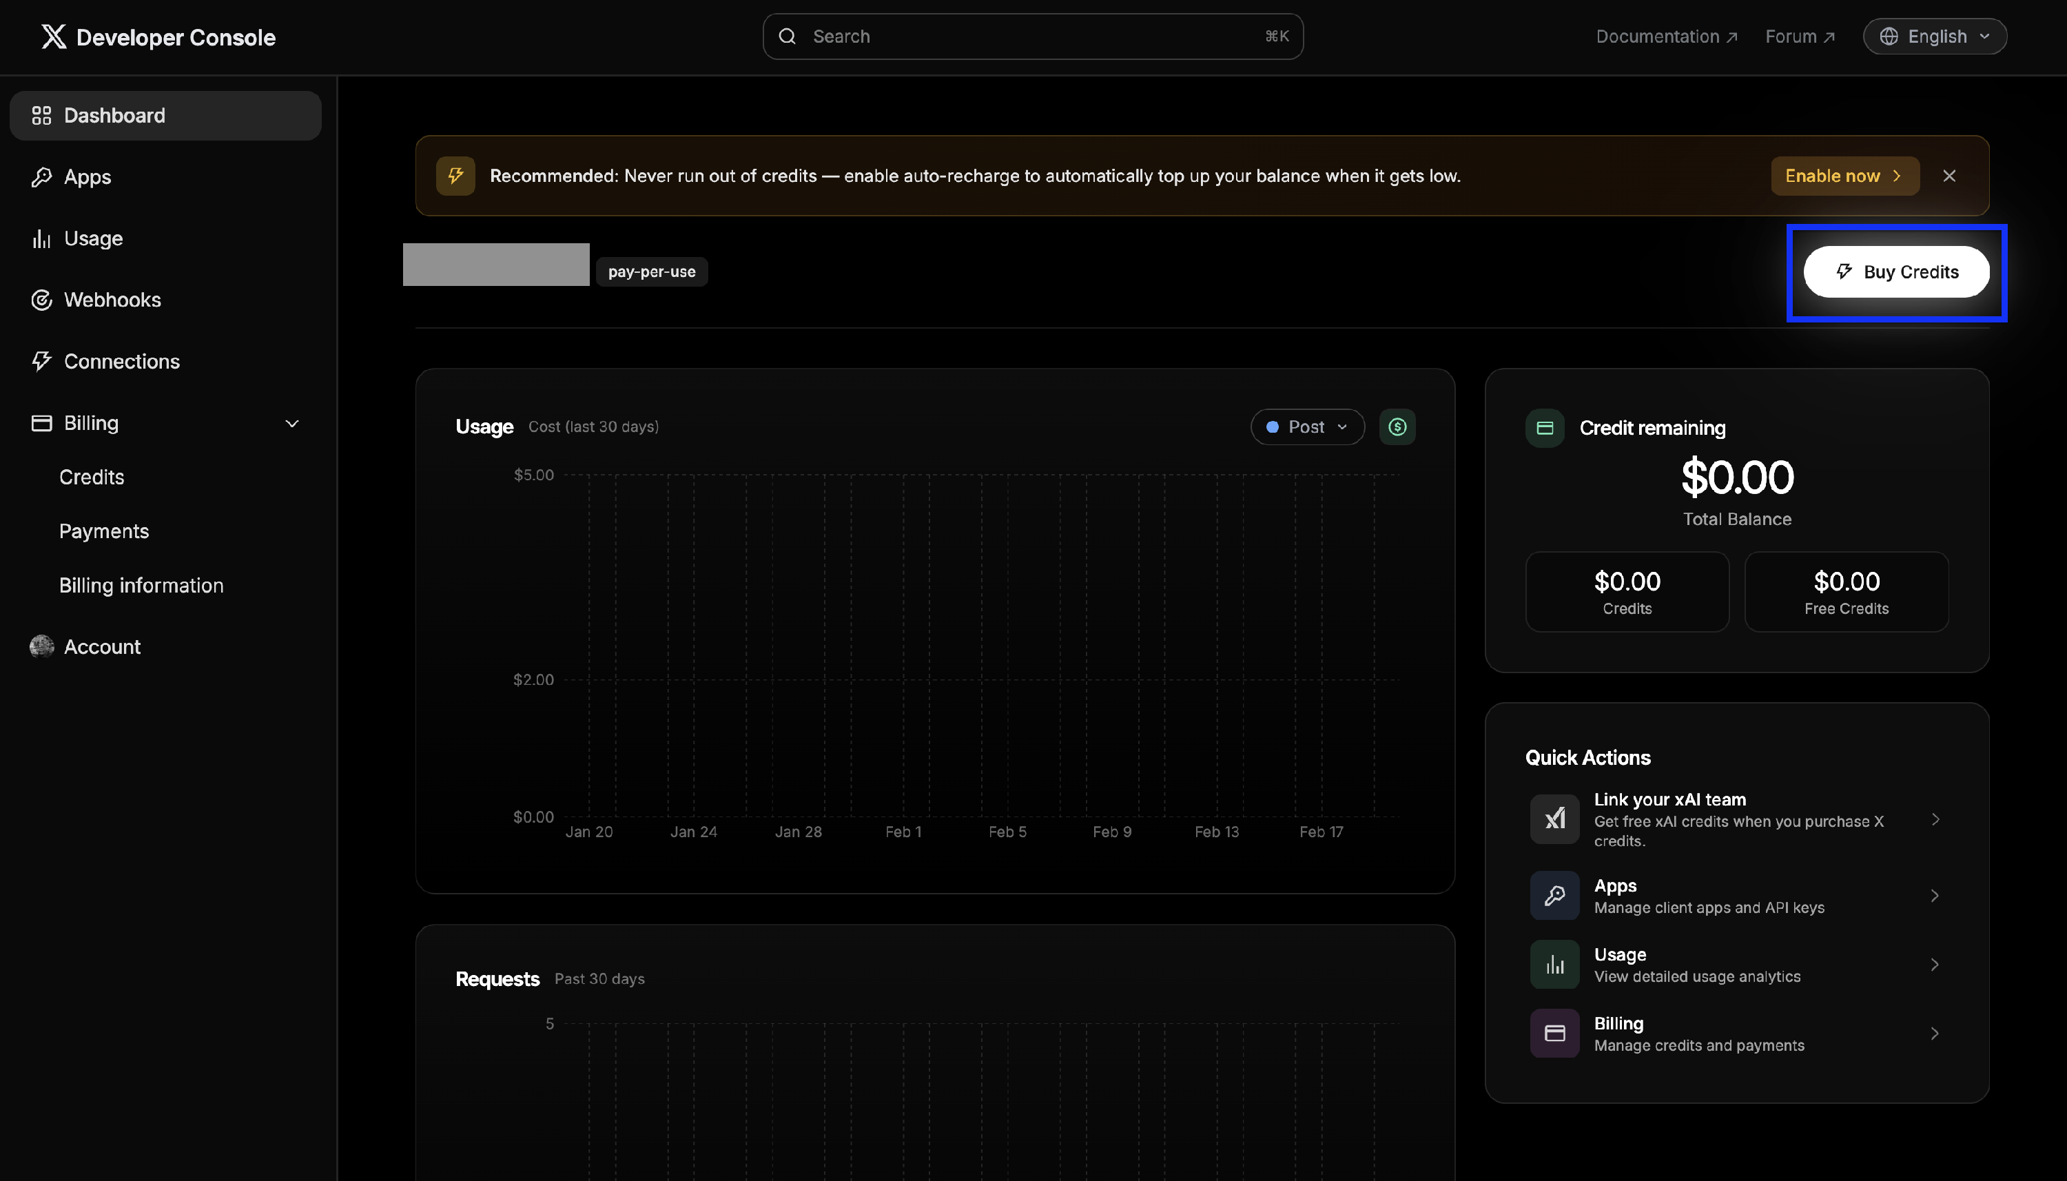Image resolution: width=2067 pixels, height=1181 pixels.
Task: Collapse the Billing sidebar section
Action: (291, 423)
